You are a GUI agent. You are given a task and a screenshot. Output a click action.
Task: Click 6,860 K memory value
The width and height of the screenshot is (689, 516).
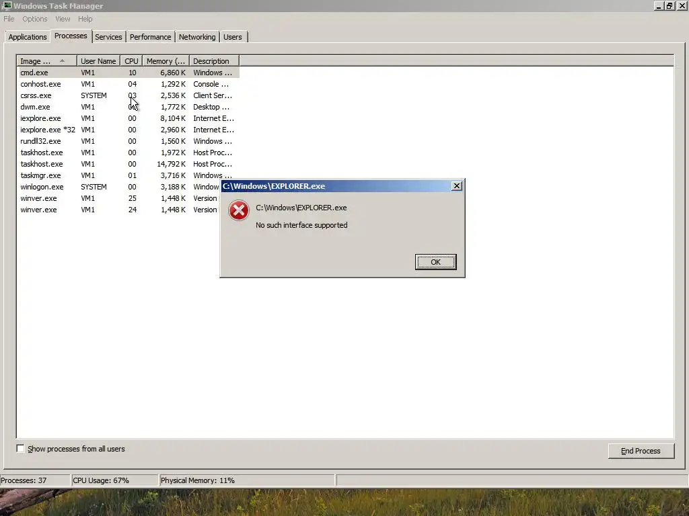click(173, 73)
